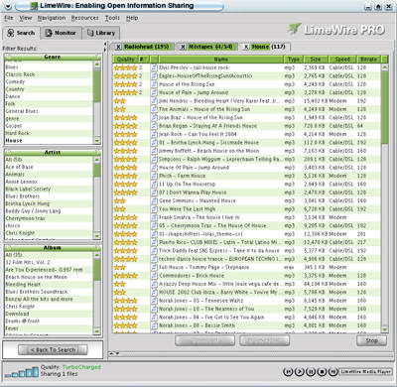Select album Blues Brothers Soundtrack
The height and width of the screenshot is (387, 397).
coord(49,292)
